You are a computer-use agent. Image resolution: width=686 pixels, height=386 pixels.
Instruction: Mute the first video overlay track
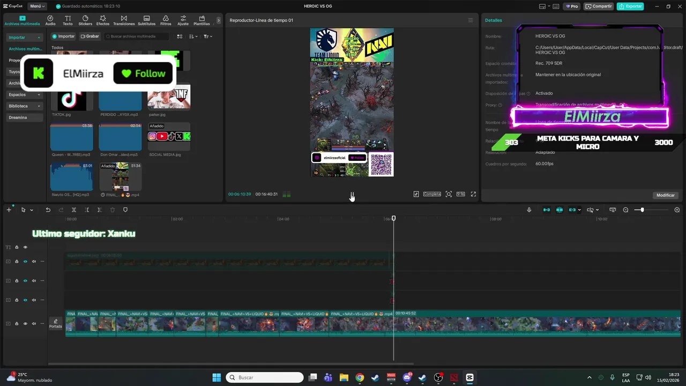pos(34,261)
